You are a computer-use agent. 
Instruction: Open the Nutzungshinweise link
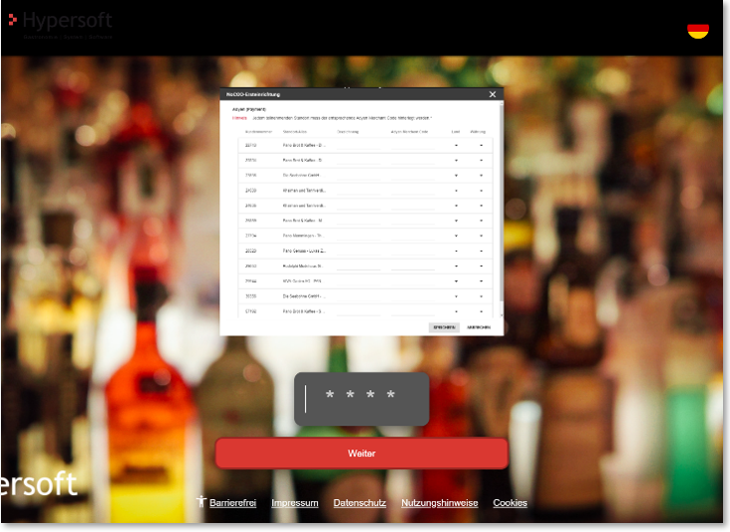439,503
